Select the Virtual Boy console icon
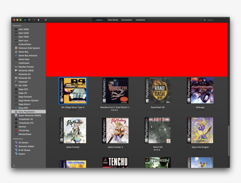This screenshot has width=241, height=183. [16, 131]
